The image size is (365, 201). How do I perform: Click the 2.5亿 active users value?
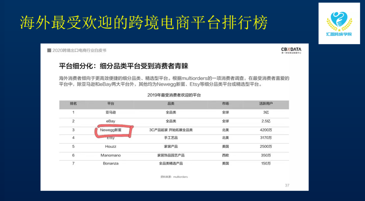pyautogui.click(x=266, y=121)
